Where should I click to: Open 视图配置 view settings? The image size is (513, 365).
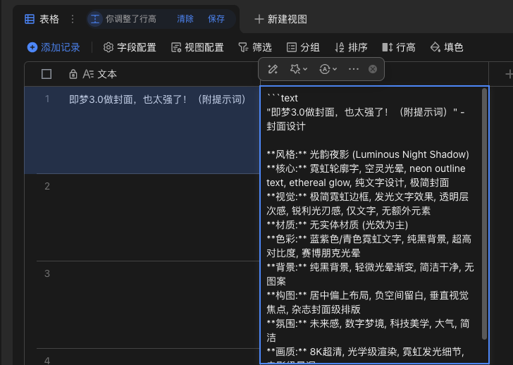coord(197,47)
